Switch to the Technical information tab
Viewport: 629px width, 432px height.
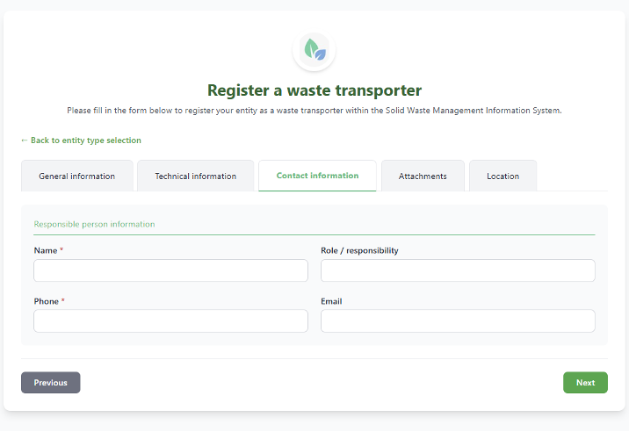tap(195, 176)
